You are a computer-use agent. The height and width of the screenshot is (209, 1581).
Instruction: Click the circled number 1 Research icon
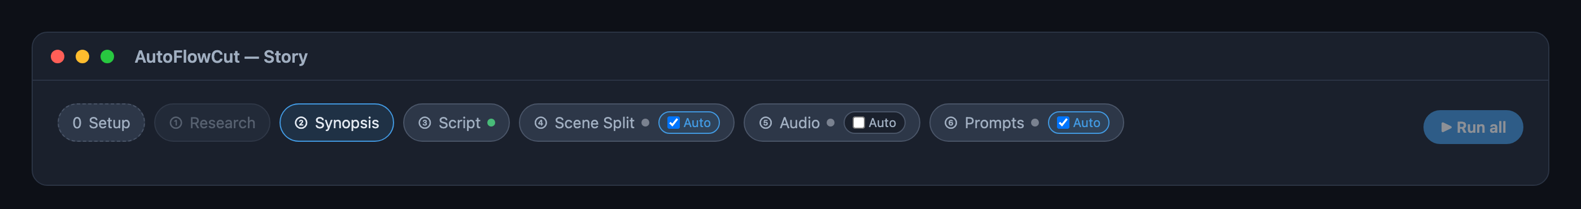click(176, 123)
